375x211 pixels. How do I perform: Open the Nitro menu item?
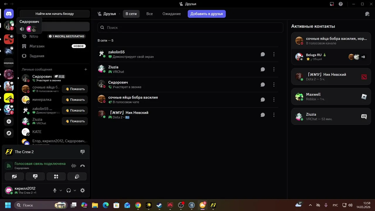[x=54, y=36]
